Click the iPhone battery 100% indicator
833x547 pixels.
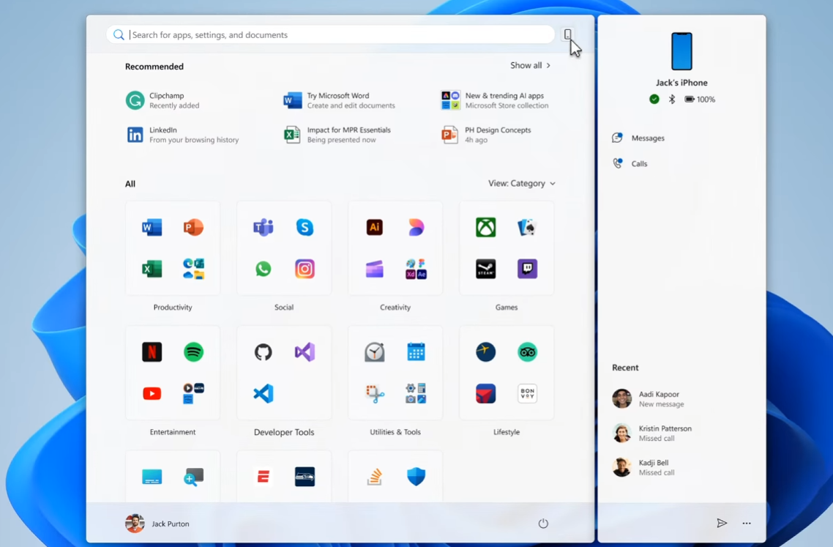point(700,100)
